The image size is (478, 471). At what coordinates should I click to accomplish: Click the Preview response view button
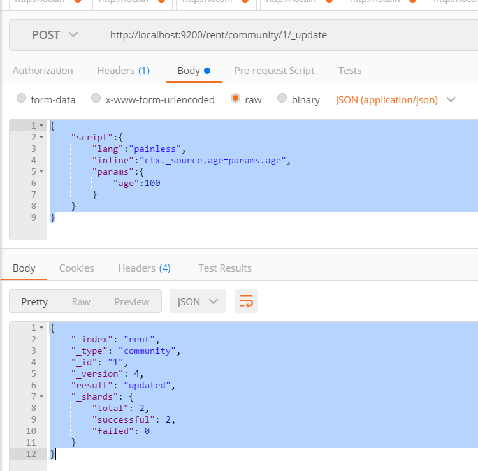[x=131, y=301]
